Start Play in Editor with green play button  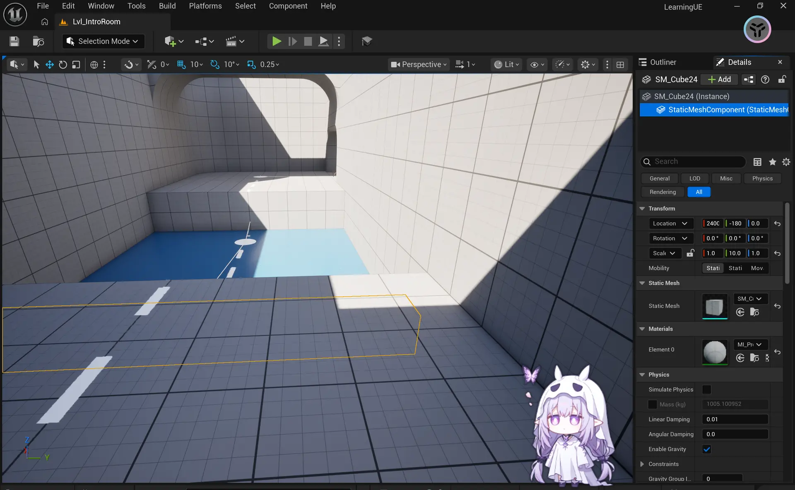[x=276, y=41]
